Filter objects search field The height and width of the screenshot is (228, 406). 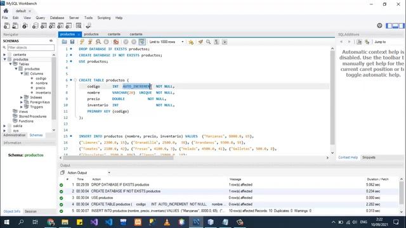pyautogui.click(x=31, y=47)
